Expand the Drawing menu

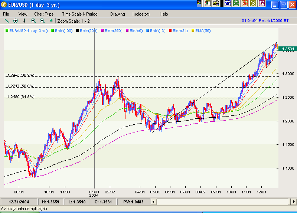click(117, 14)
